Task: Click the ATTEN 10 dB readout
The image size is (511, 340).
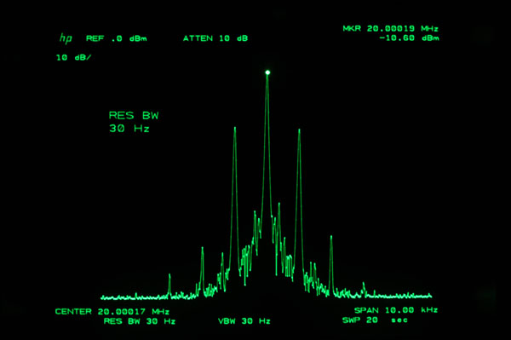Action: [x=215, y=38]
